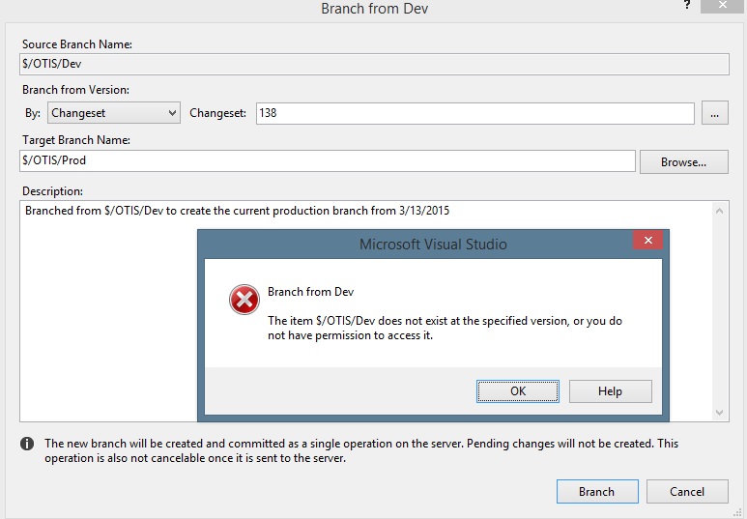Image resolution: width=747 pixels, height=519 pixels.
Task: Click the Source Branch Name field
Action: click(374, 64)
